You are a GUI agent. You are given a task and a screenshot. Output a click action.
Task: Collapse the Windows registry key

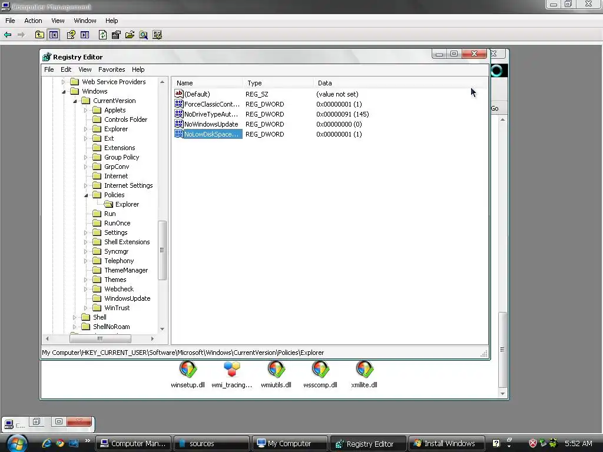[64, 91]
